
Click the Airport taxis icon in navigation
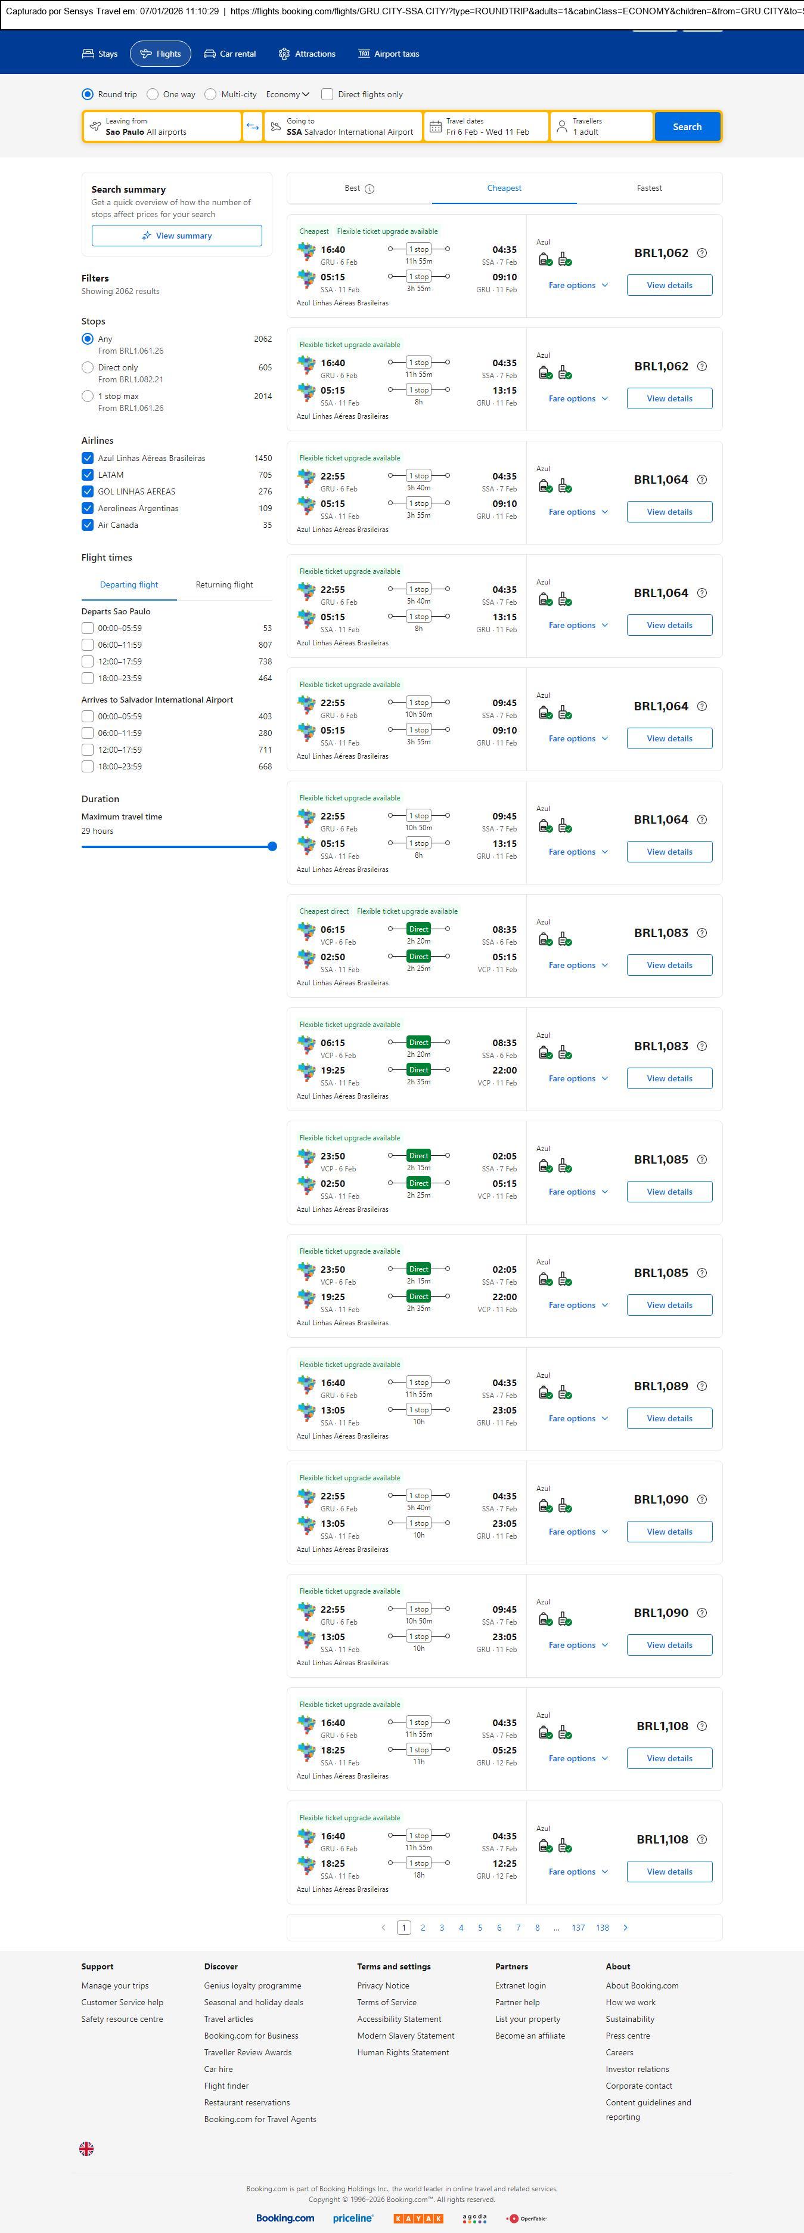[364, 54]
